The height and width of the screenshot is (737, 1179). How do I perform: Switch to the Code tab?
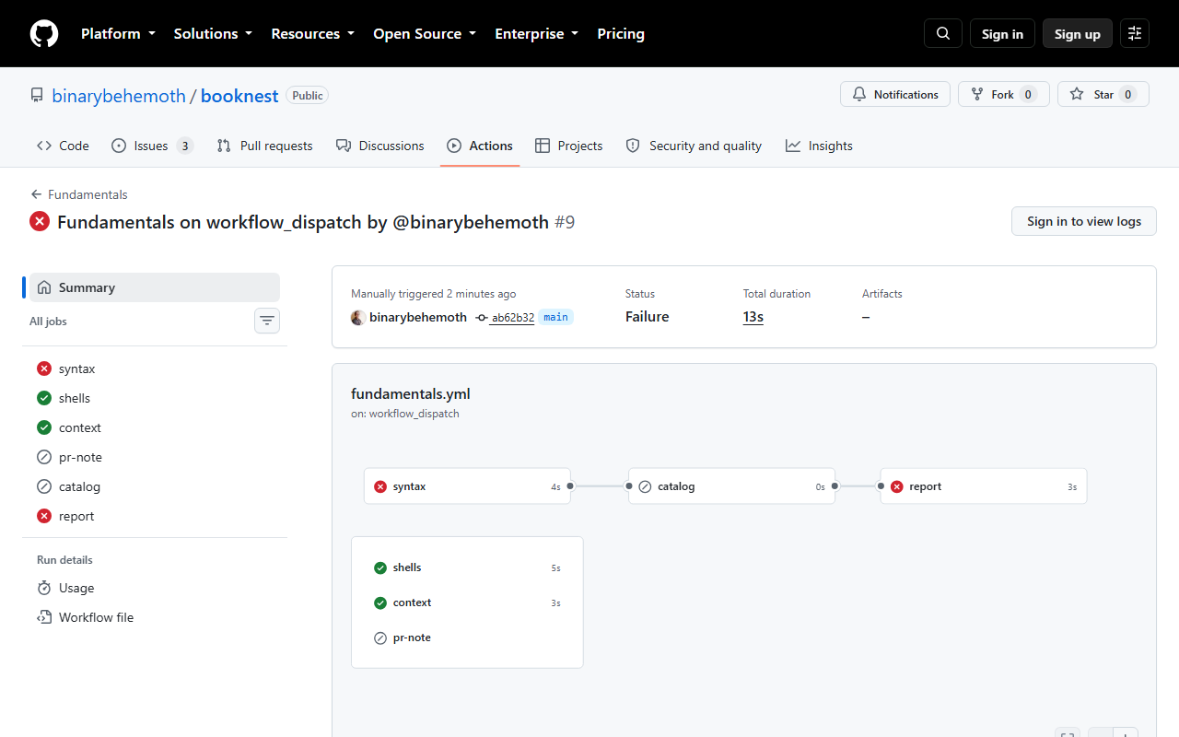point(63,146)
